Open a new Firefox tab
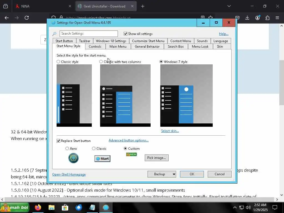 [x=143, y=6]
